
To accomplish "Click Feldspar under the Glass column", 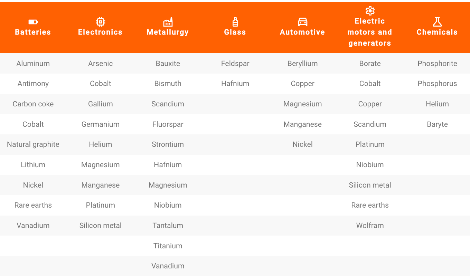I will click(235, 64).
